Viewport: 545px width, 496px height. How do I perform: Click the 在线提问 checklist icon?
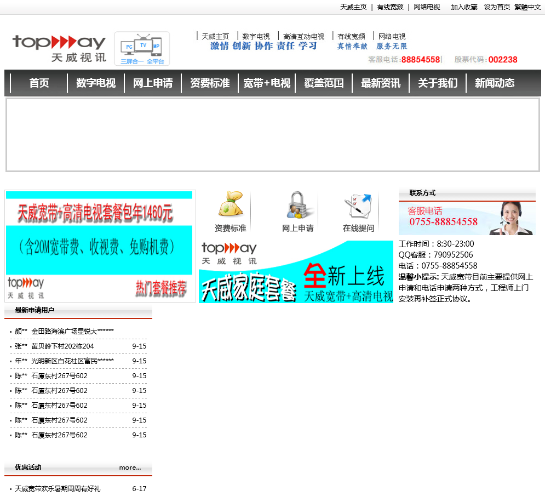point(358,205)
